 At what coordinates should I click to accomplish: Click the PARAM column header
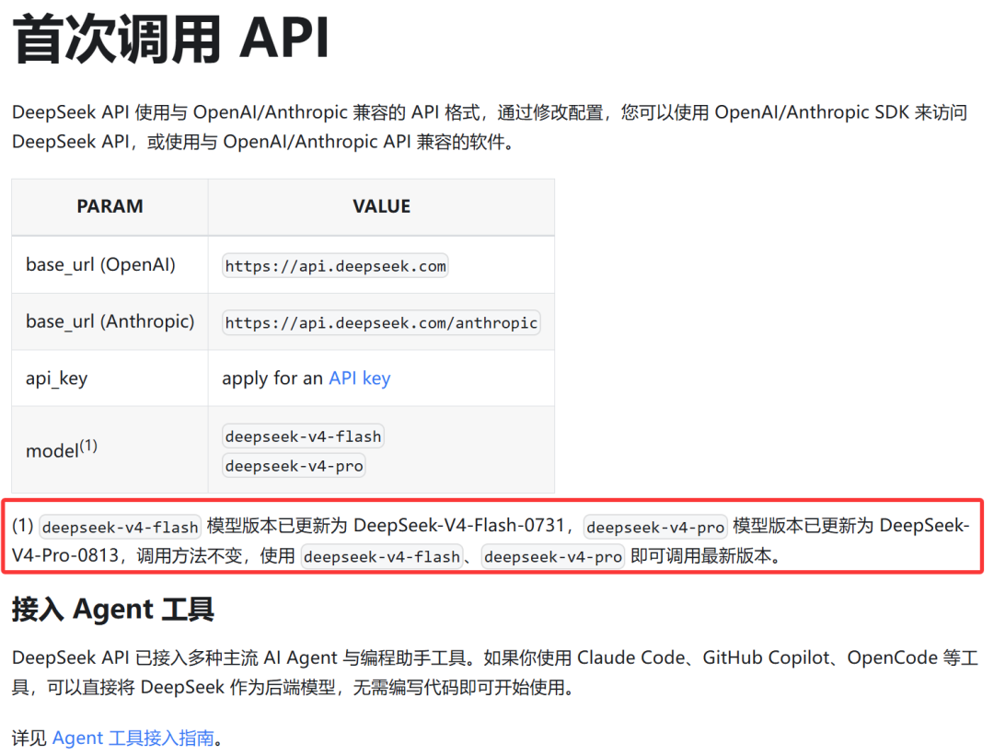pyautogui.click(x=110, y=207)
